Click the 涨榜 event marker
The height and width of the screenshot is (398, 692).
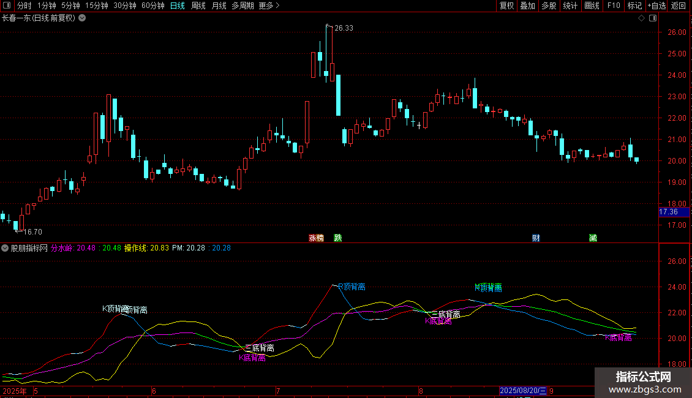point(317,238)
